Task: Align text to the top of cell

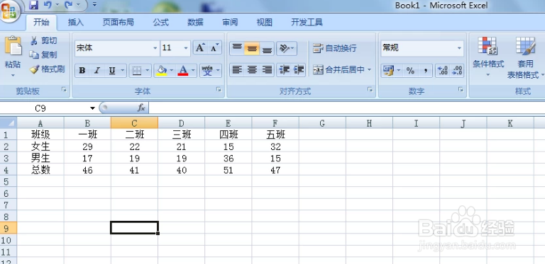Action: click(237, 48)
